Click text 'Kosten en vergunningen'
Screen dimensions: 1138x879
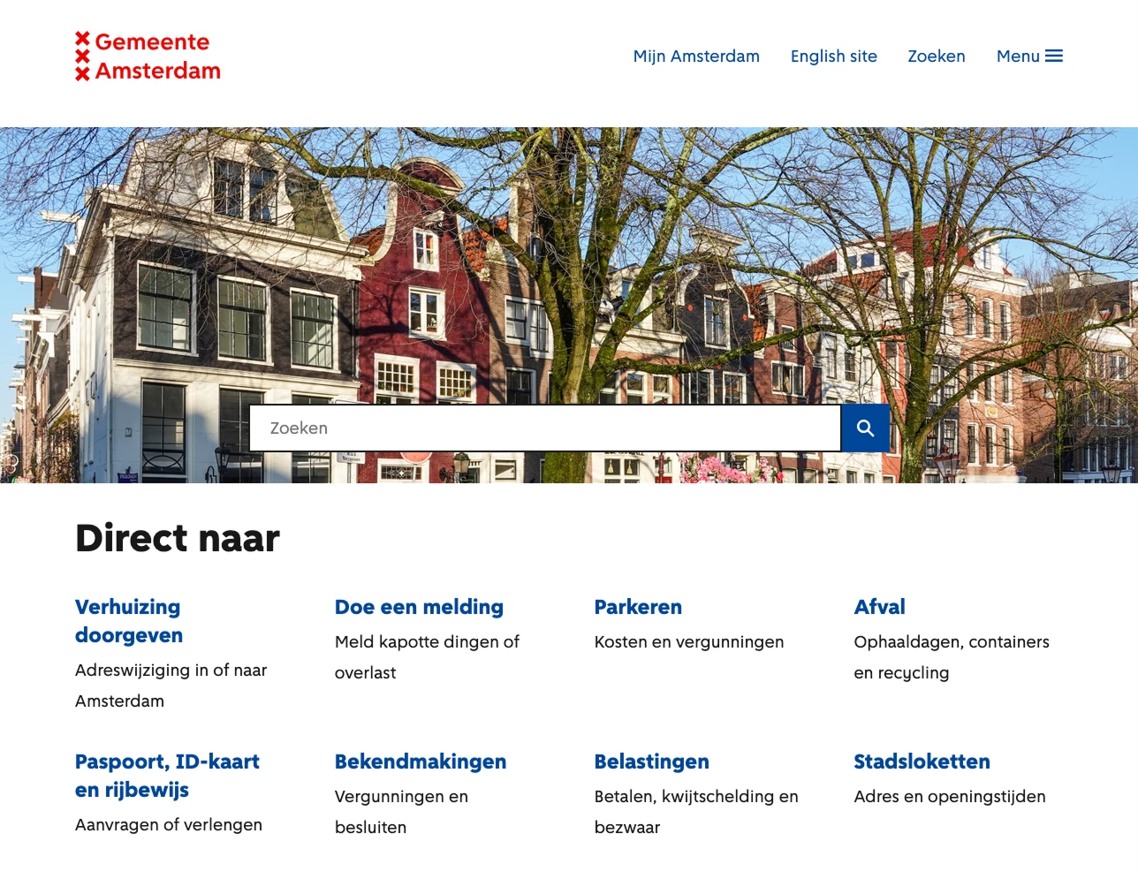[689, 642]
